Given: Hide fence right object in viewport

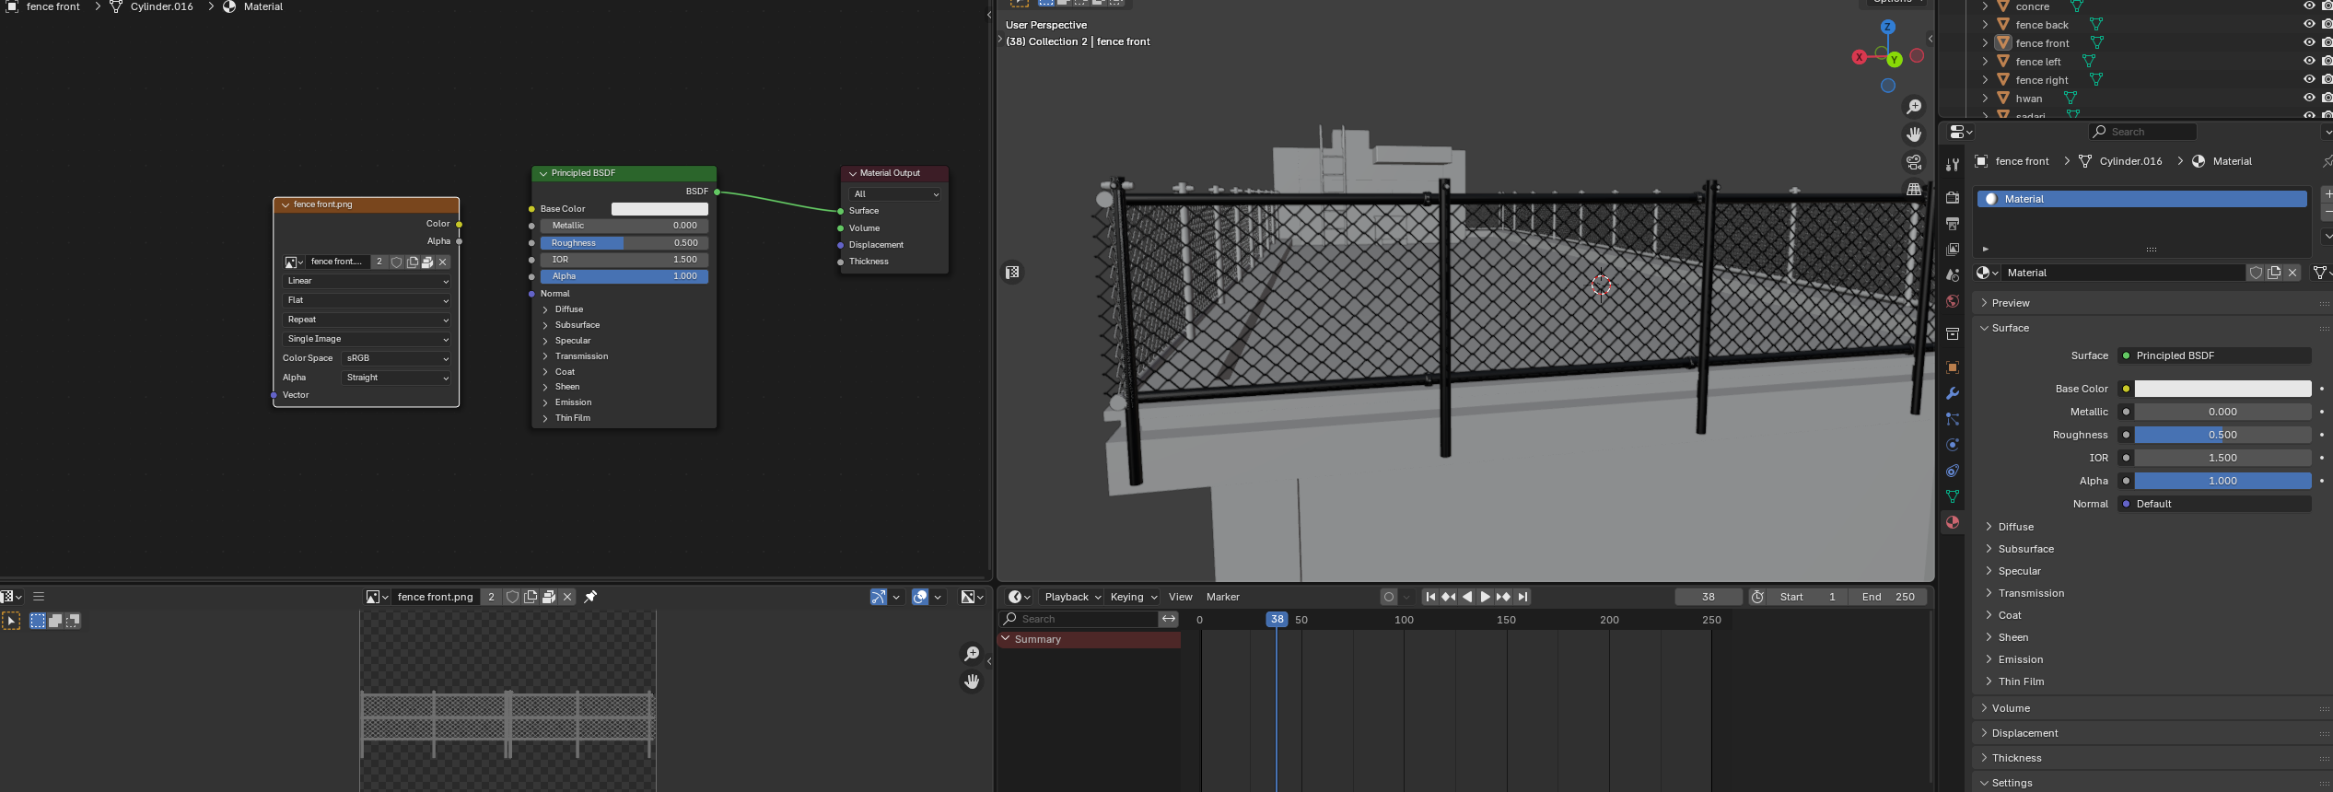Looking at the screenshot, I should pos(2308,80).
